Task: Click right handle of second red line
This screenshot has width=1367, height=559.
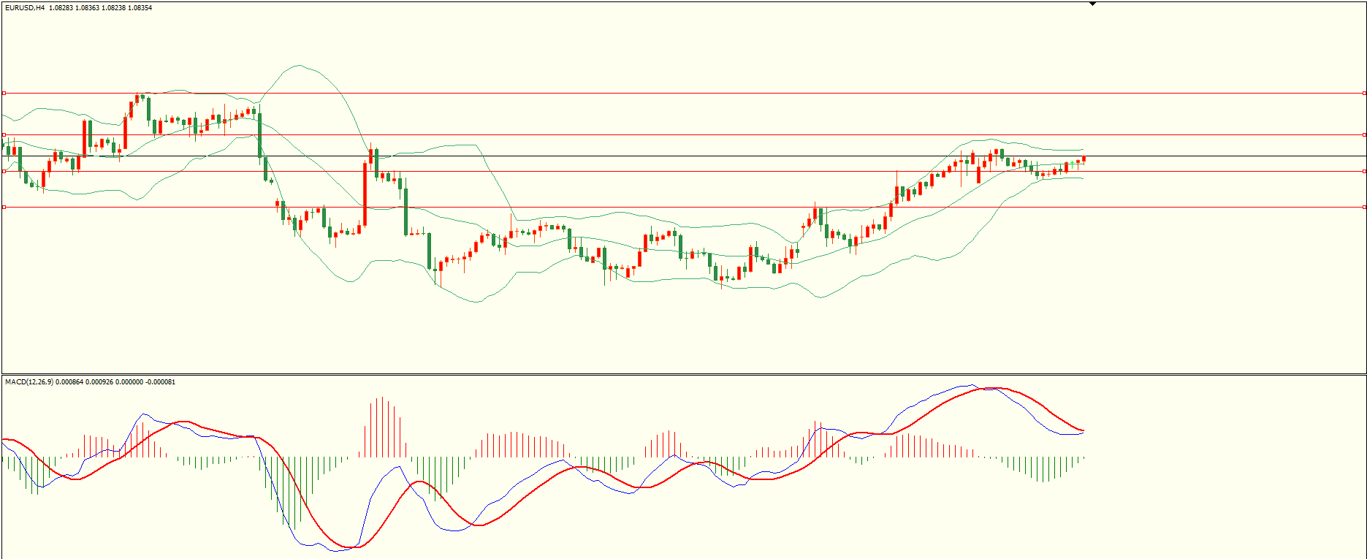Action: click(x=1364, y=134)
